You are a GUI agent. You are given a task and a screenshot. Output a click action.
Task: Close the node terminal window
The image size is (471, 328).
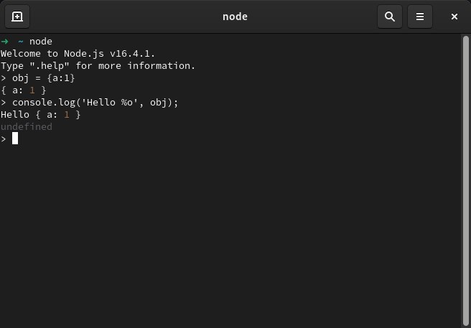point(454,17)
